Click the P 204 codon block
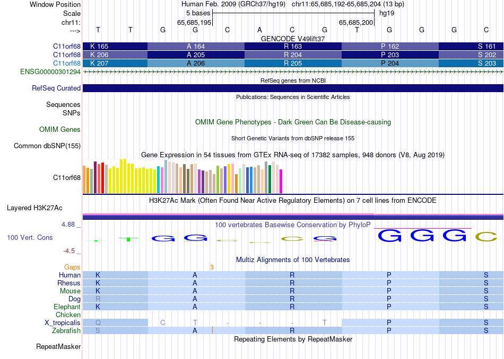 coord(390,63)
